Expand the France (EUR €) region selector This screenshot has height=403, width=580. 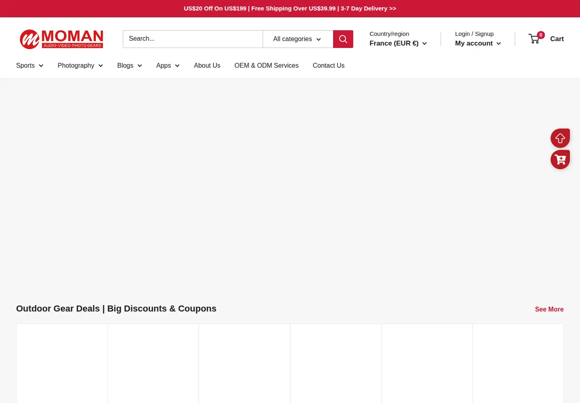[398, 43]
